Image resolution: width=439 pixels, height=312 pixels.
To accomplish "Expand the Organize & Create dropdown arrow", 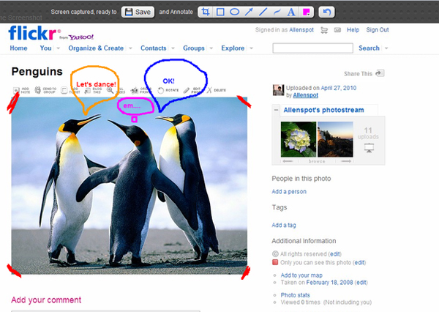I will click(x=130, y=48).
